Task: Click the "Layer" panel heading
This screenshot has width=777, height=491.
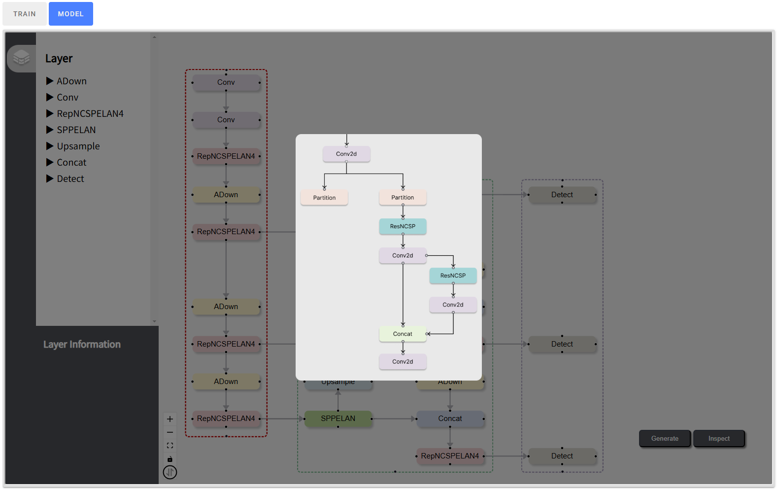Action: [x=59, y=58]
